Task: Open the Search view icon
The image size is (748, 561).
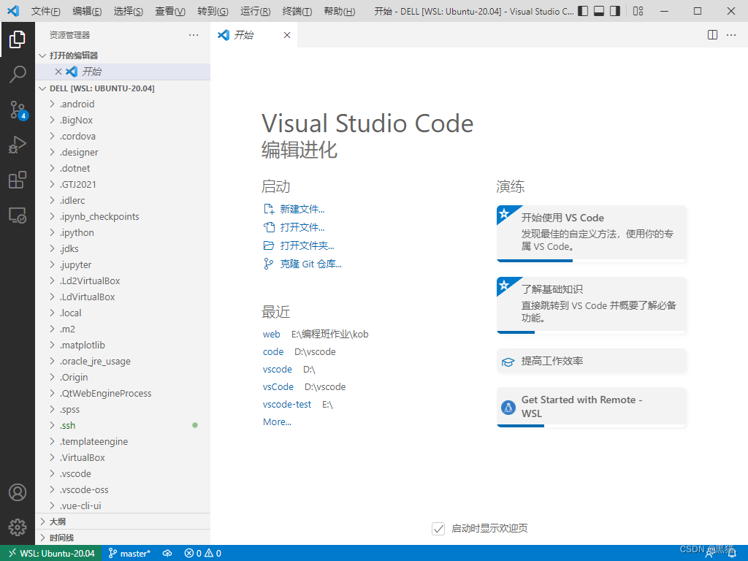Action: coord(18,75)
